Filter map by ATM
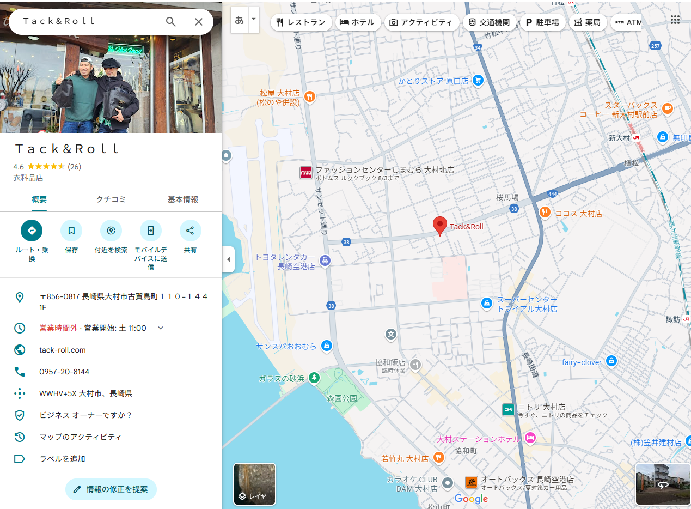691x509 pixels. [x=627, y=22]
